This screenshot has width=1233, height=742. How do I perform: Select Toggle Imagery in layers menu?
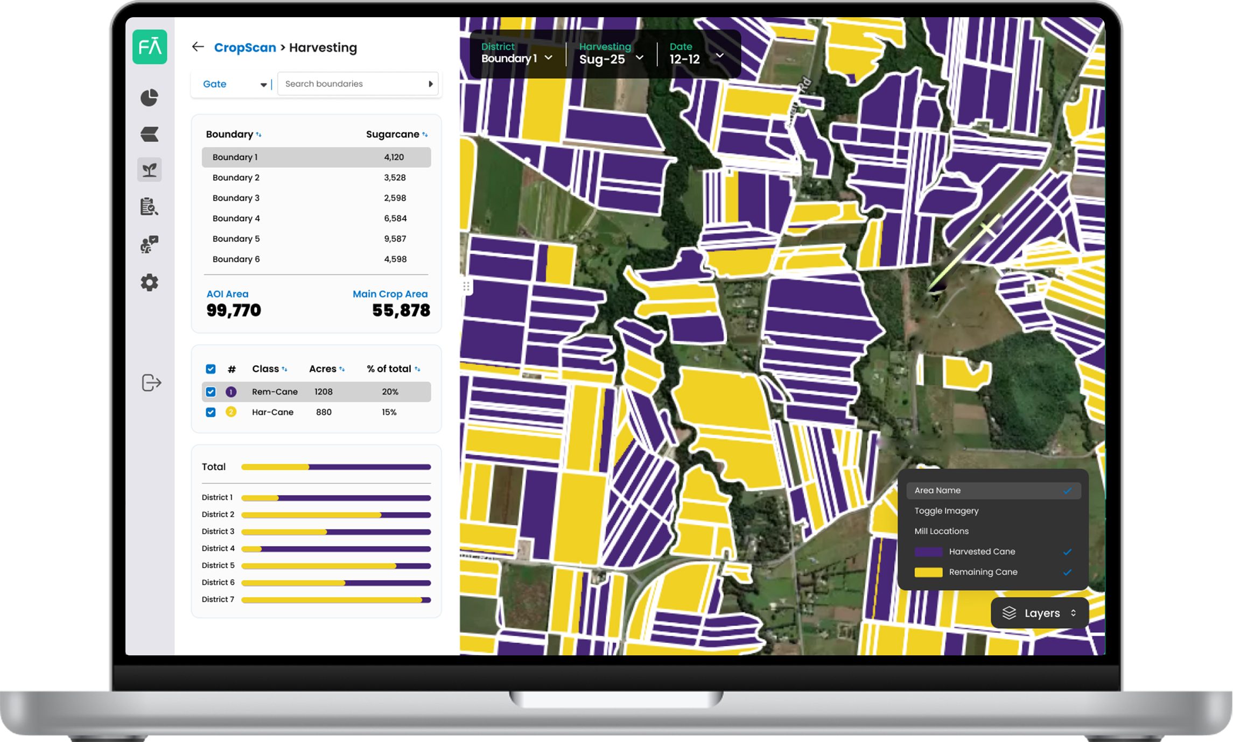[x=946, y=511]
